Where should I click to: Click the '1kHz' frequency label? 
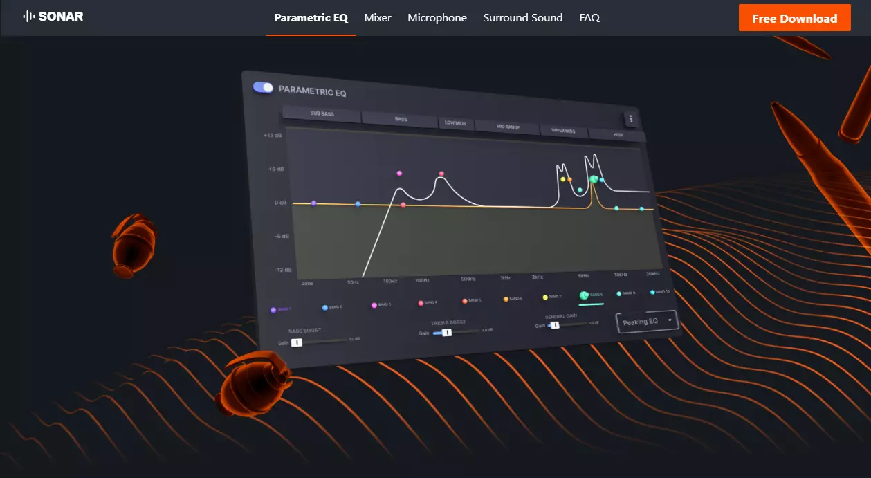(506, 277)
